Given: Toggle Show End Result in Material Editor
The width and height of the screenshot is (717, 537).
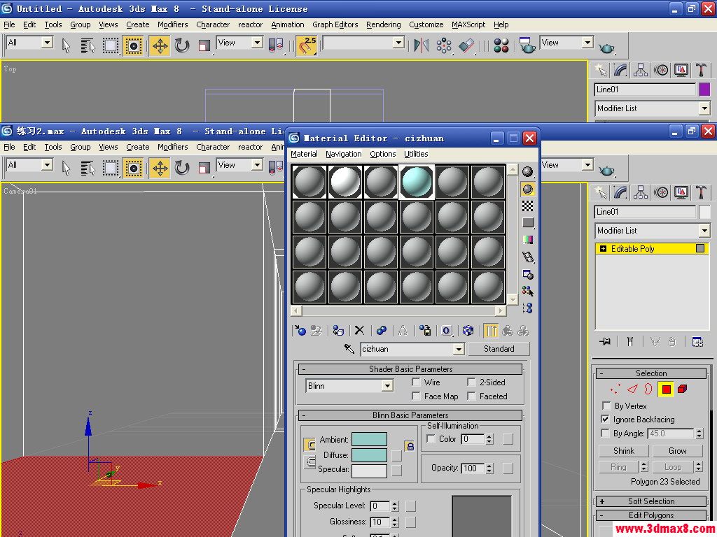Looking at the screenshot, I should (491, 330).
